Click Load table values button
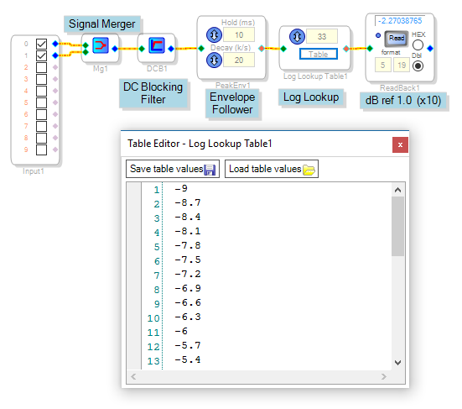 pyautogui.click(x=272, y=169)
